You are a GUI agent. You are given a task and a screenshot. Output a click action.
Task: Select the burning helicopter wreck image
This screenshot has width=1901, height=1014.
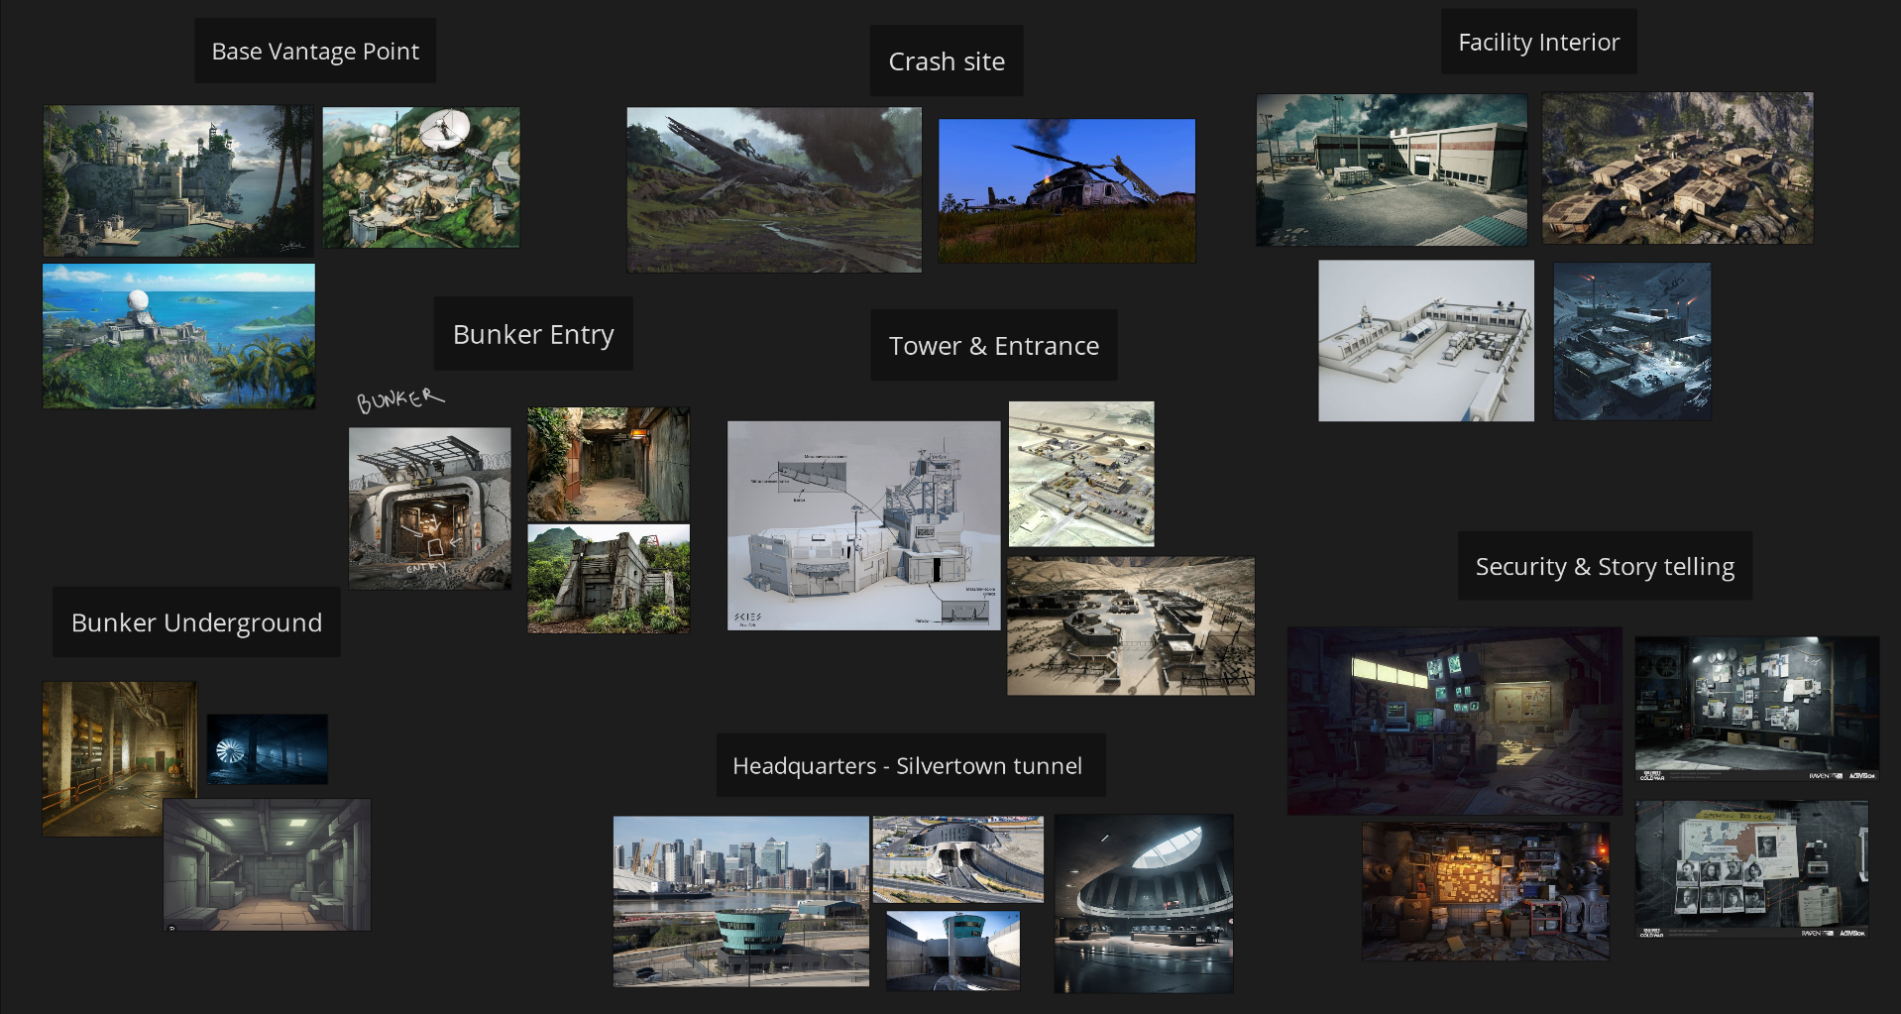click(x=1066, y=191)
